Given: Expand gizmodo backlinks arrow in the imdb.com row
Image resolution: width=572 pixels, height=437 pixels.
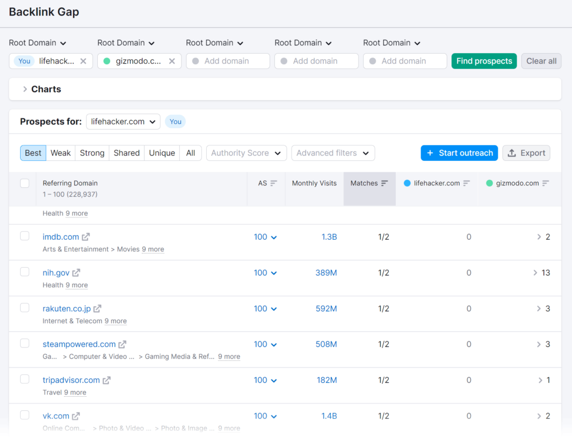Looking at the screenshot, I should pos(539,237).
